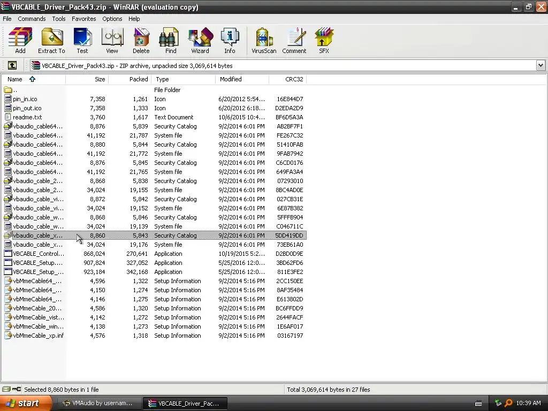Viewport: 548px width, 411px height.
Task: Click 'Selected 8,860 bytes in 1 file' status
Action: point(62,390)
